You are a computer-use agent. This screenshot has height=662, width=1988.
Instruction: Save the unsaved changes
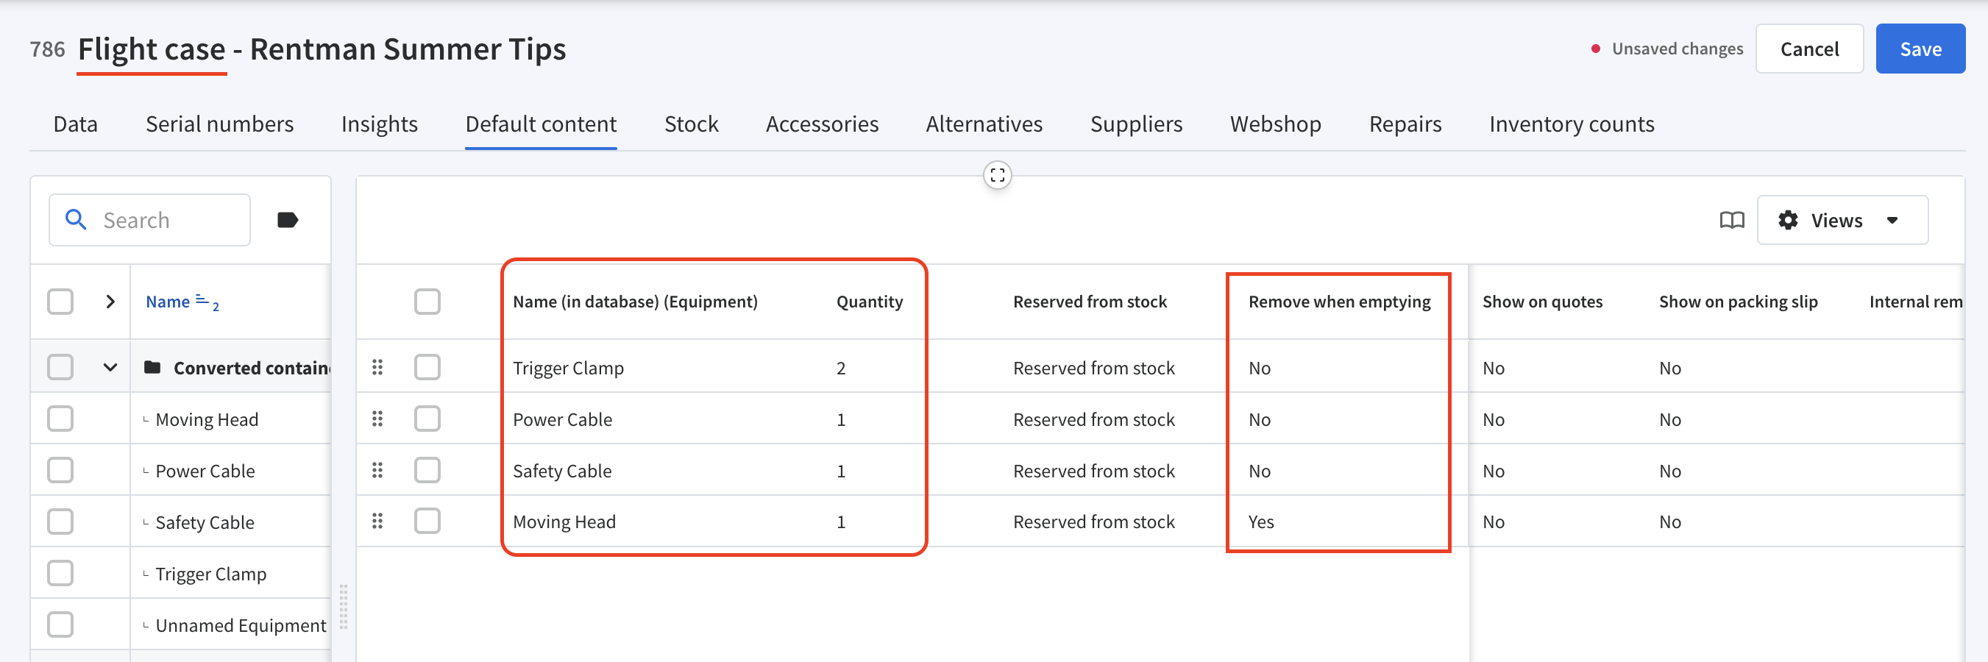pos(1920,49)
